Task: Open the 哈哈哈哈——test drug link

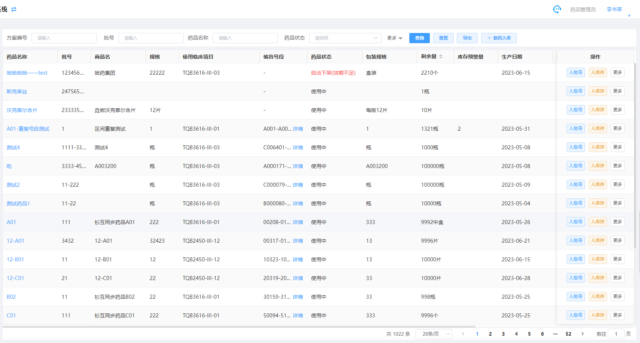Action: [x=27, y=73]
